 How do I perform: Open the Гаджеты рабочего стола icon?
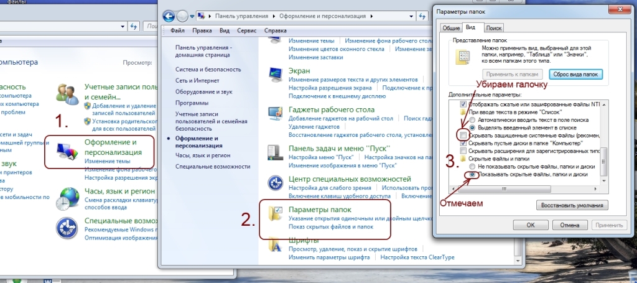(275, 114)
